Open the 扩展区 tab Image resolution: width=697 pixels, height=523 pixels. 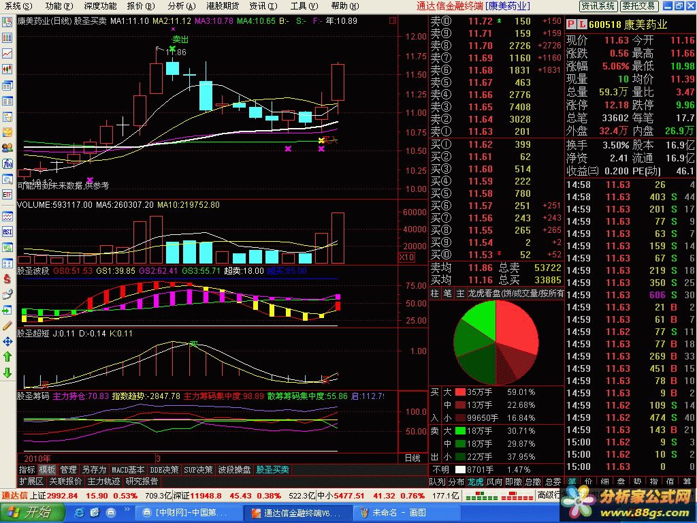(31, 481)
